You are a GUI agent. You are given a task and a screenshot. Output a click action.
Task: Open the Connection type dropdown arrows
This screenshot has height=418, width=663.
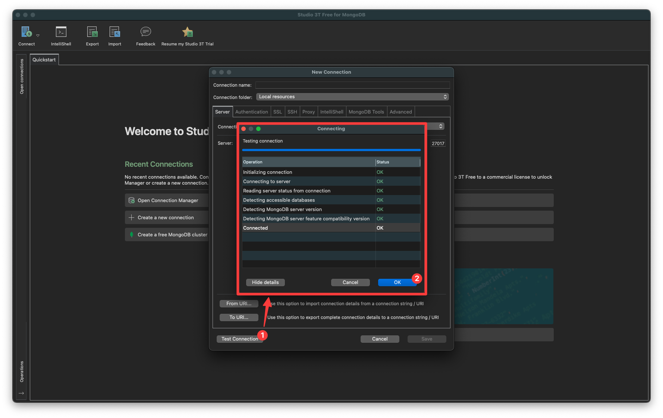(441, 126)
